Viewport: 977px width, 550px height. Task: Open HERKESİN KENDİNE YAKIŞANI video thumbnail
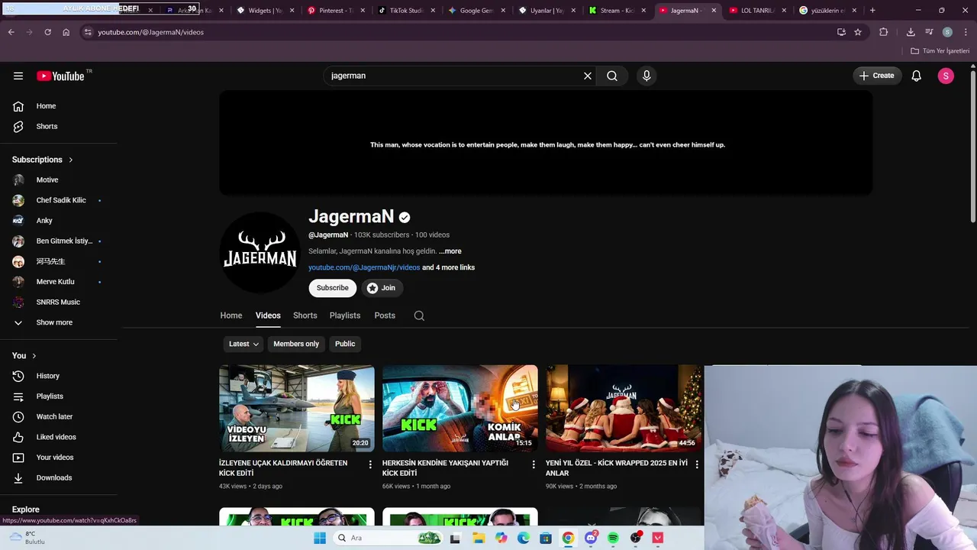pyautogui.click(x=460, y=409)
